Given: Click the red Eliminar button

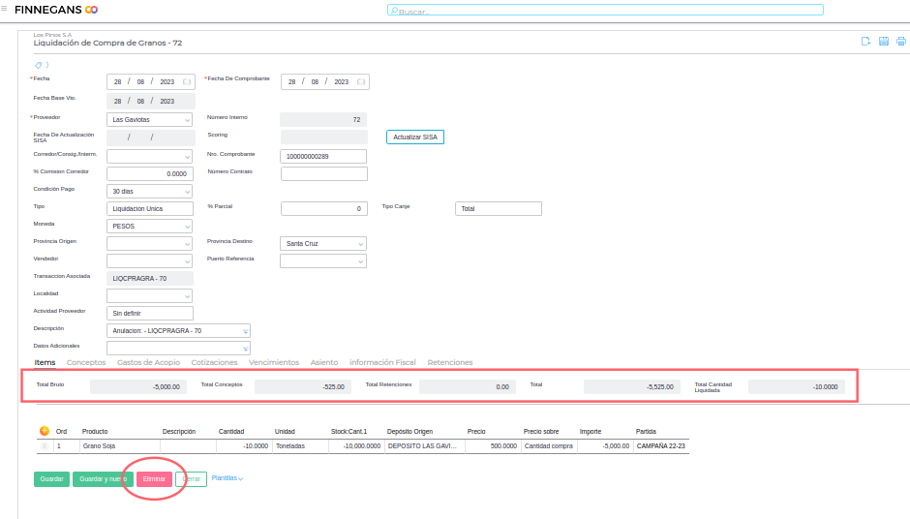Looking at the screenshot, I should click(154, 479).
